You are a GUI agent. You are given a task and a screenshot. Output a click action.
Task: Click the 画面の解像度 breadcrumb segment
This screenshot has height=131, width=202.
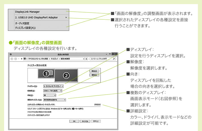point(65,59)
